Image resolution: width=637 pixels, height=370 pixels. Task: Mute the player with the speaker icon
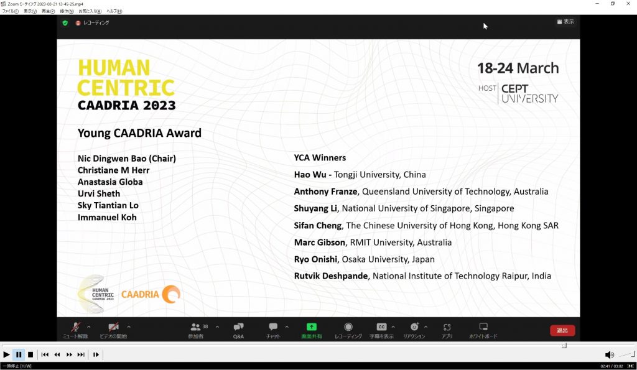610,355
